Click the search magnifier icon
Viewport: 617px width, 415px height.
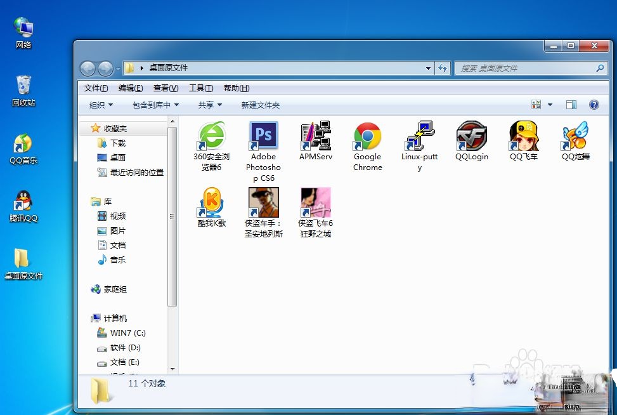pyautogui.click(x=600, y=68)
